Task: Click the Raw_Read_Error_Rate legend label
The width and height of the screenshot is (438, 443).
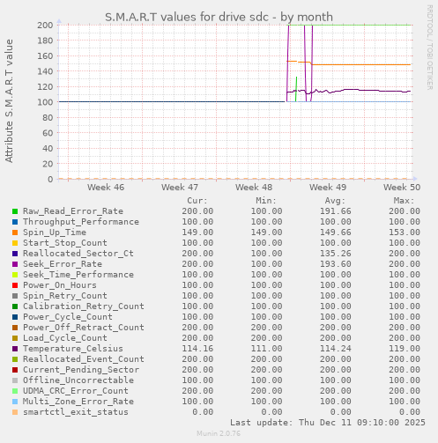Action: 73,211
